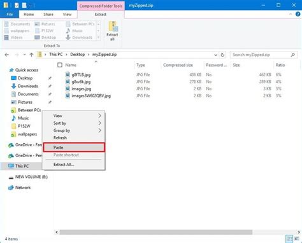Open the recent locations dropdown arrow
The image size is (302, 243).
pos(24,55)
